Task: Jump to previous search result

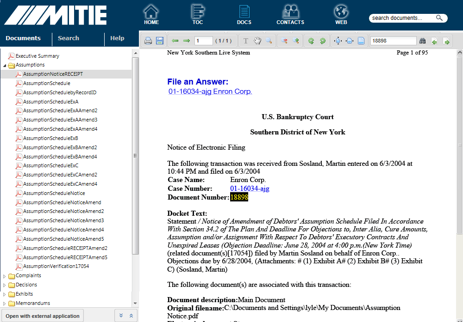Action: (434, 41)
